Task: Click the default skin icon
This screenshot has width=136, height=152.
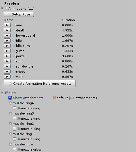Action: [55, 98]
